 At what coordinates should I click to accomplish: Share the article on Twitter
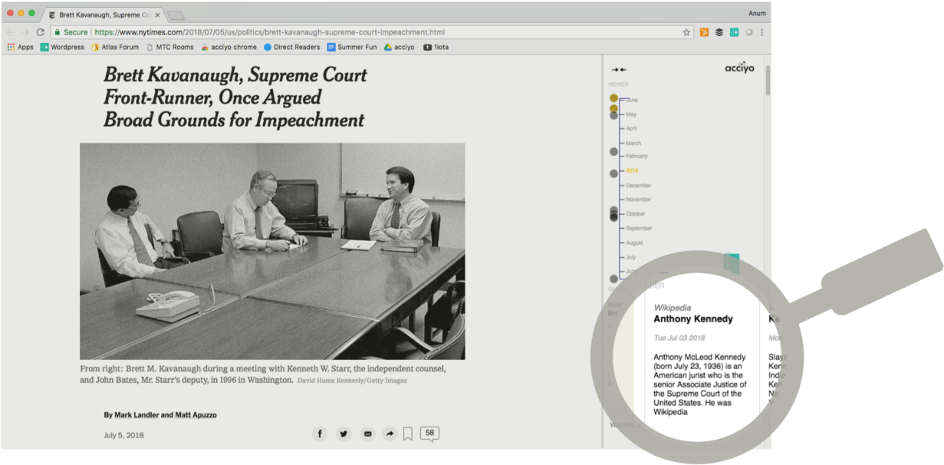coord(344,434)
